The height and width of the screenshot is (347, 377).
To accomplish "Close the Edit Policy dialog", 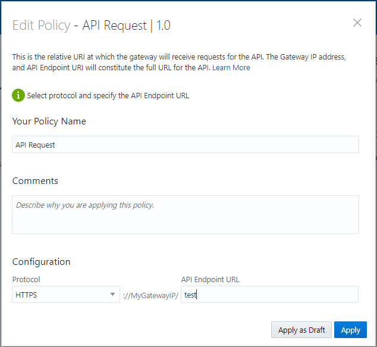I will coord(357,23).
